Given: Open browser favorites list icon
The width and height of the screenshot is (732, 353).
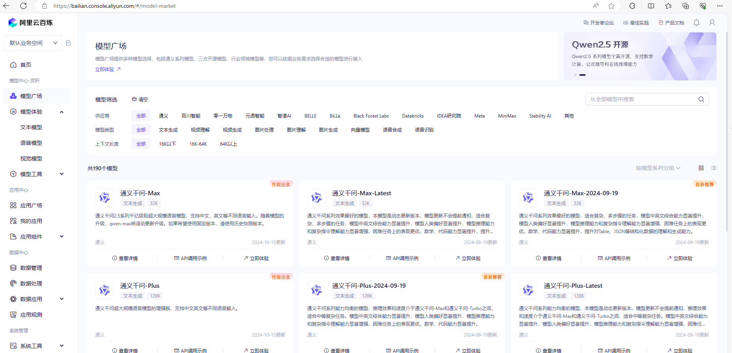Looking at the screenshot, I should tap(668, 6).
